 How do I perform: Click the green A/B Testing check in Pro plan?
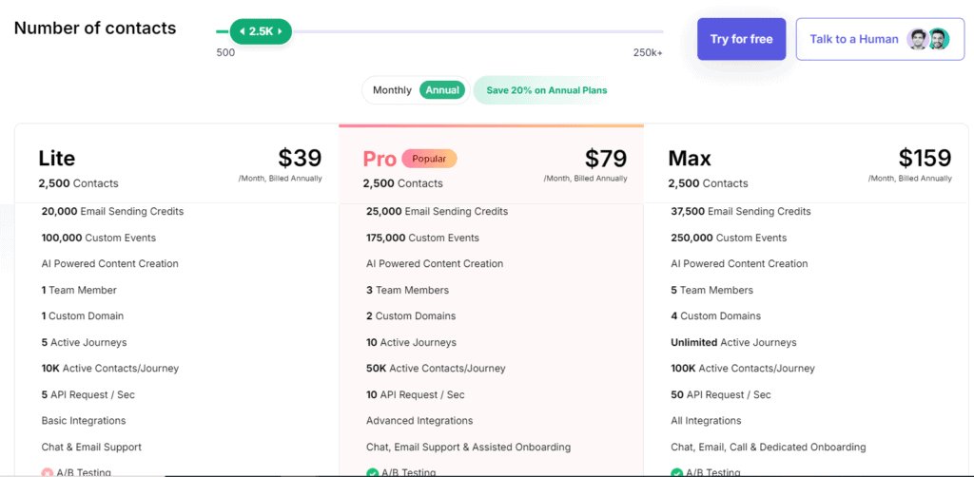pos(372,472)
